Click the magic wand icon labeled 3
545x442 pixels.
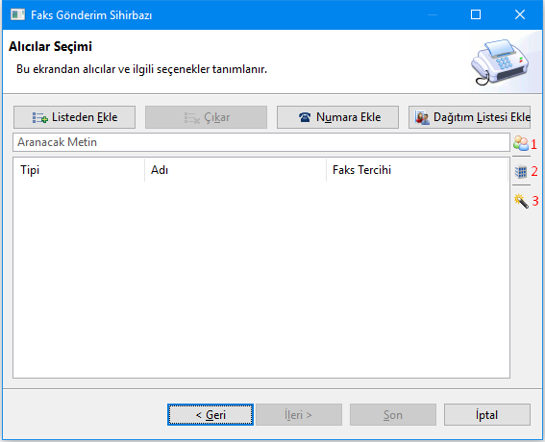click(521, 201)
